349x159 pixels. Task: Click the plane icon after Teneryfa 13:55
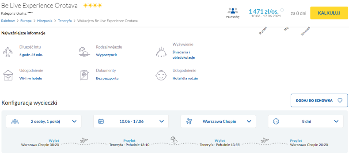click(265, 140)
